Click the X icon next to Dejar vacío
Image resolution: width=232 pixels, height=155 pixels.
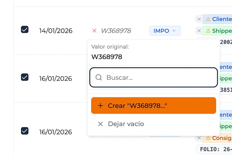[x=100, y=124]
